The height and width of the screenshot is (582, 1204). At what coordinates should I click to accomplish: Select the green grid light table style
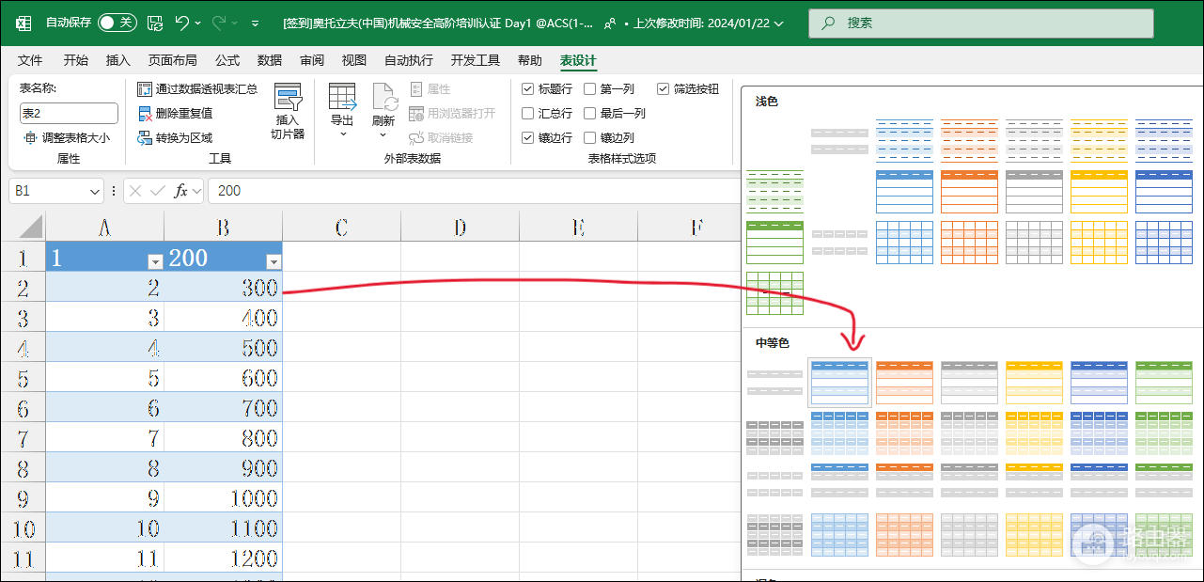click(x=774, y=292)
